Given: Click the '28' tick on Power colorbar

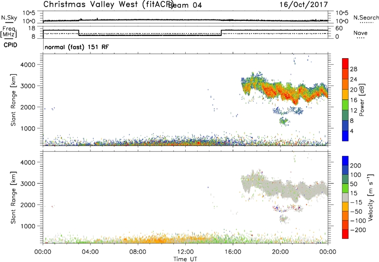Looking at the screenshot, I should pyautogui.click(x=353, y=69).
